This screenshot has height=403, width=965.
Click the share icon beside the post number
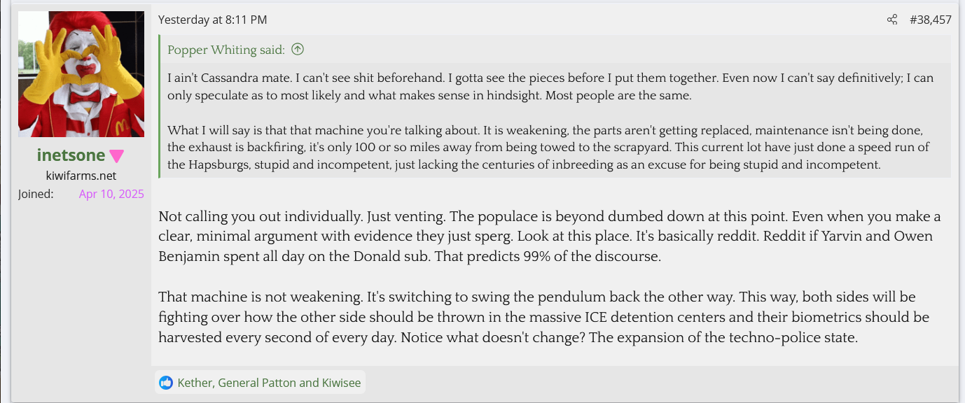[891, 20]
